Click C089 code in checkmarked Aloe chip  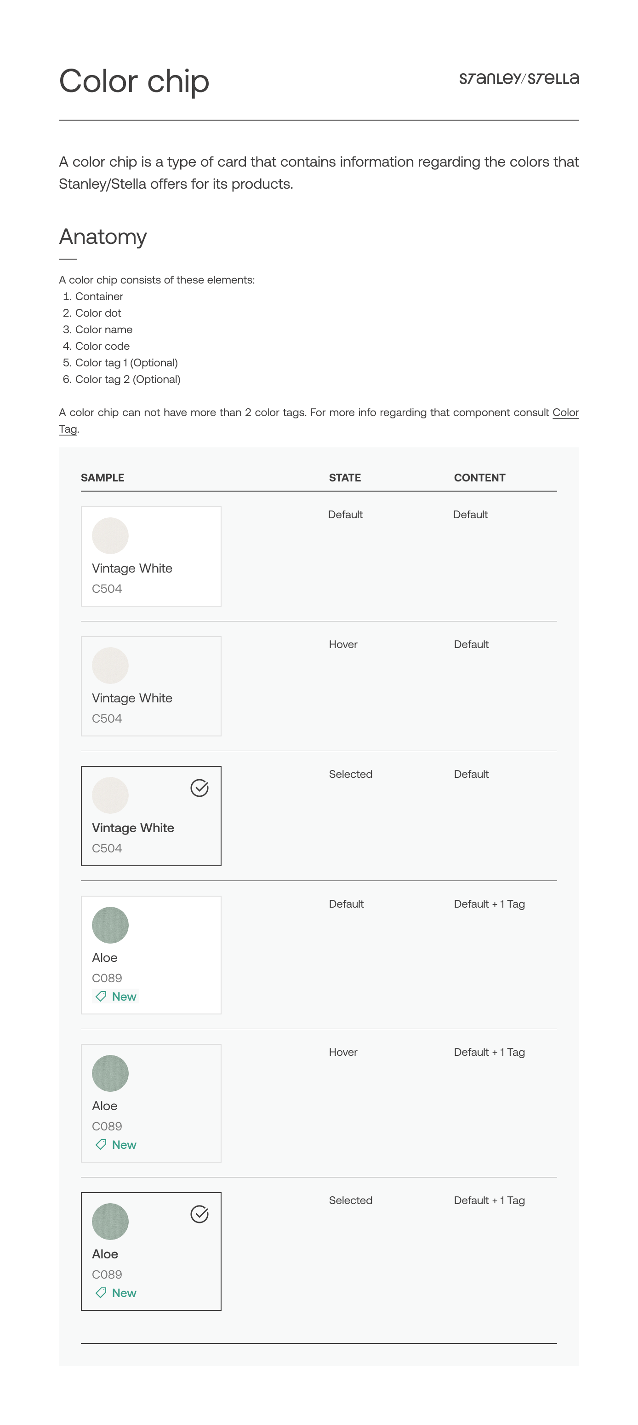(107, 1274)
